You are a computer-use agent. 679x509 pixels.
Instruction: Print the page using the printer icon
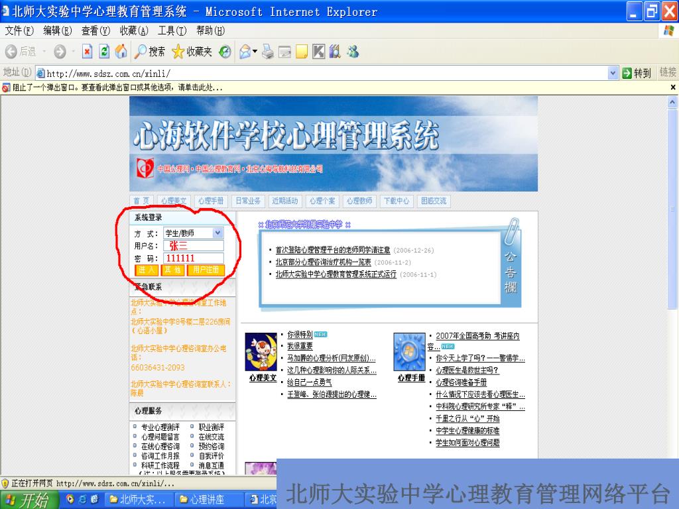coord(268,52)
